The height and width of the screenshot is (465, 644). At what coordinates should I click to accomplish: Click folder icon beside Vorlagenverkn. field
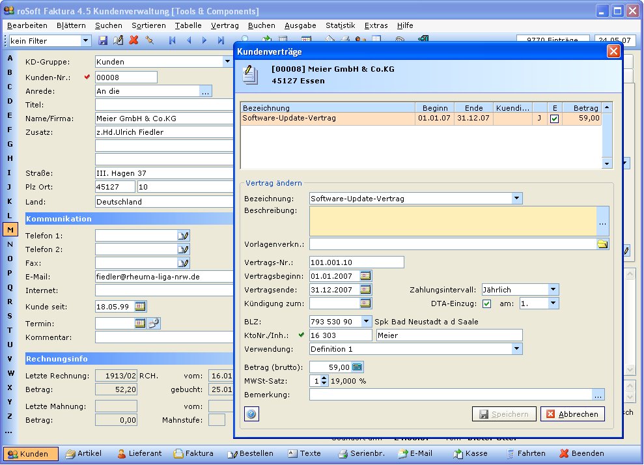pyautogui.click(x=602, y=244)
